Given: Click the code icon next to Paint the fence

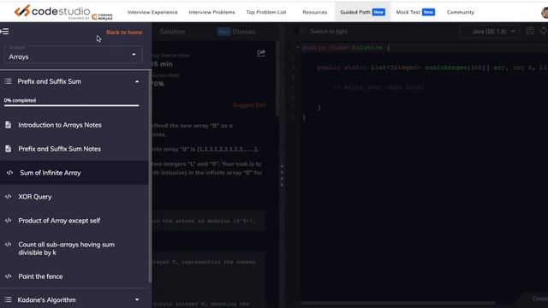Looking at the screenshot, I should coord(8,276).
